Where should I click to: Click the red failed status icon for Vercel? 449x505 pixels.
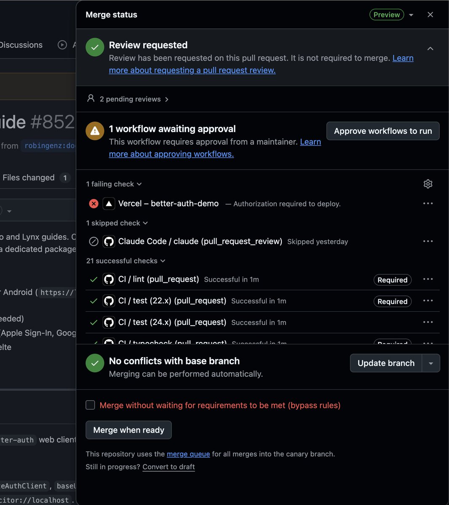[94, 204]
